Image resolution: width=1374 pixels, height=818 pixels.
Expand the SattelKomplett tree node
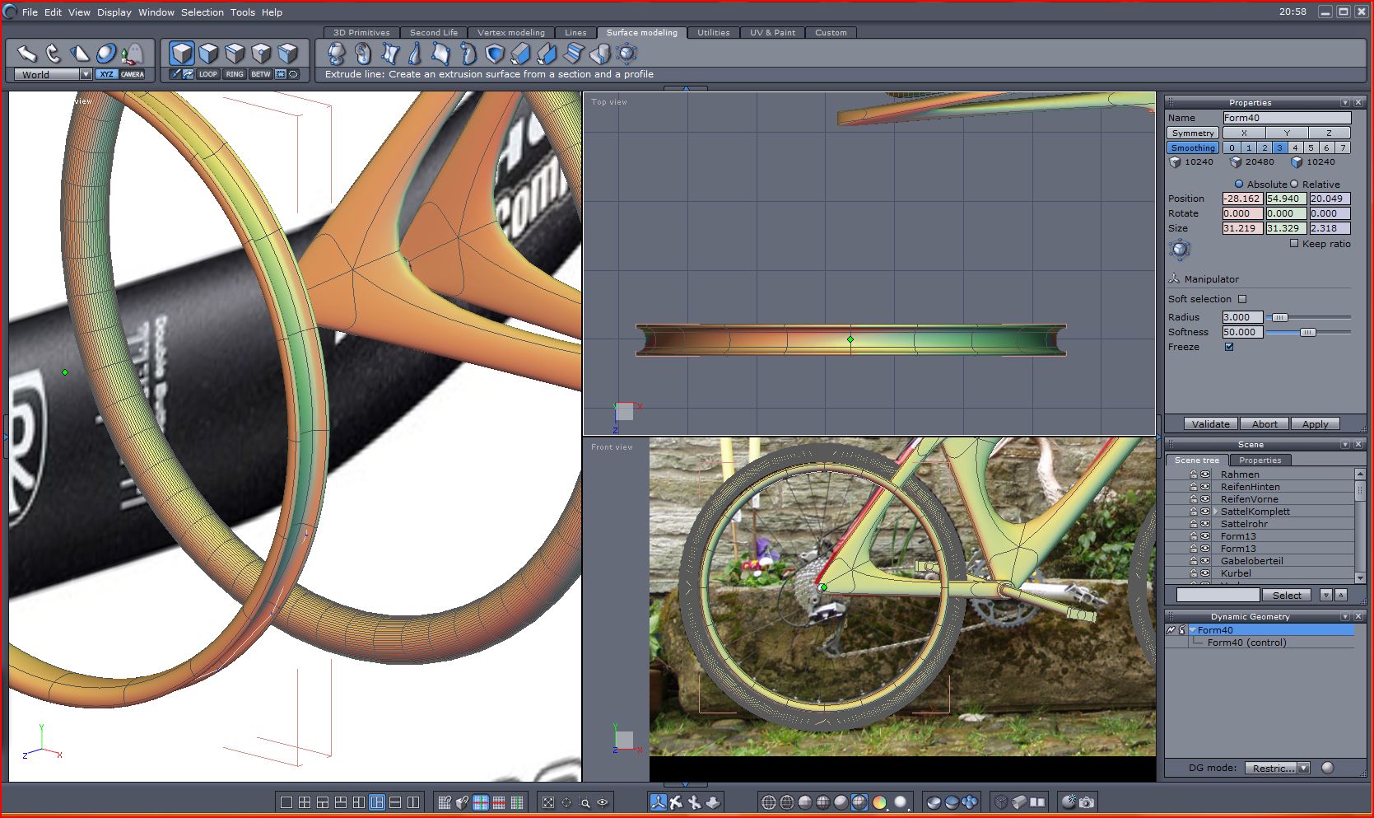point(1215,512)
